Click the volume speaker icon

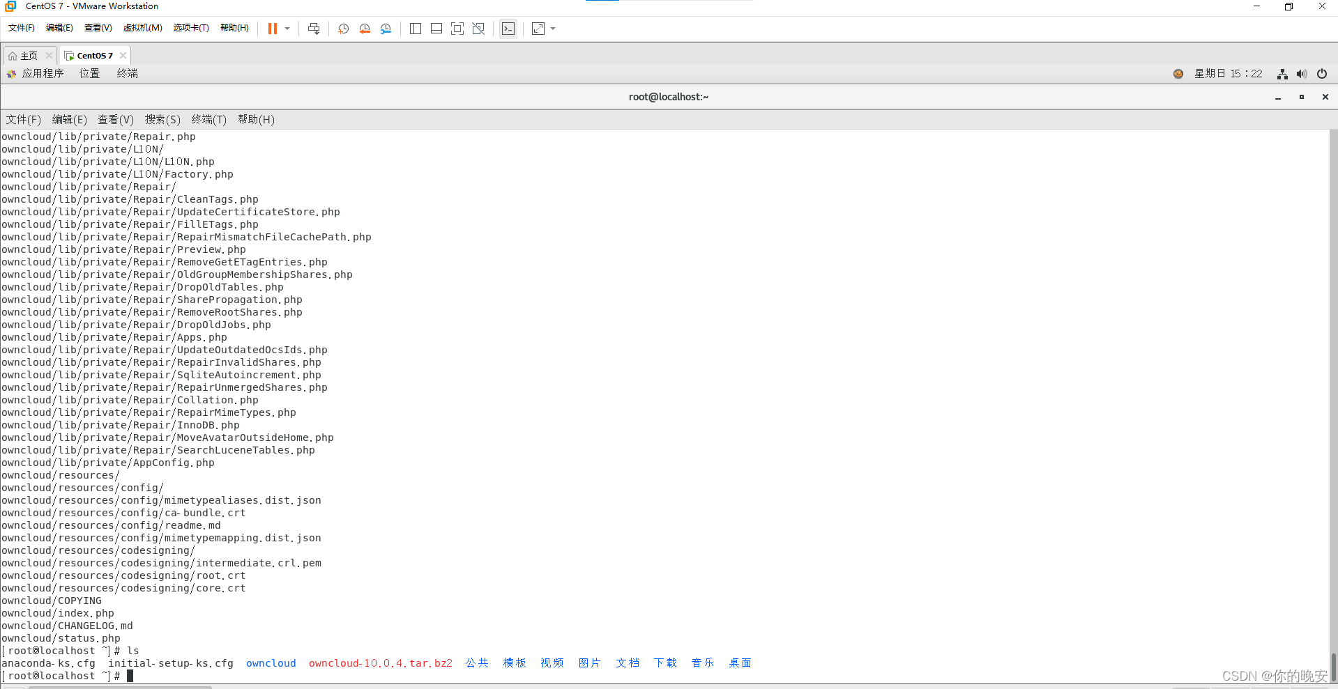1302,74
